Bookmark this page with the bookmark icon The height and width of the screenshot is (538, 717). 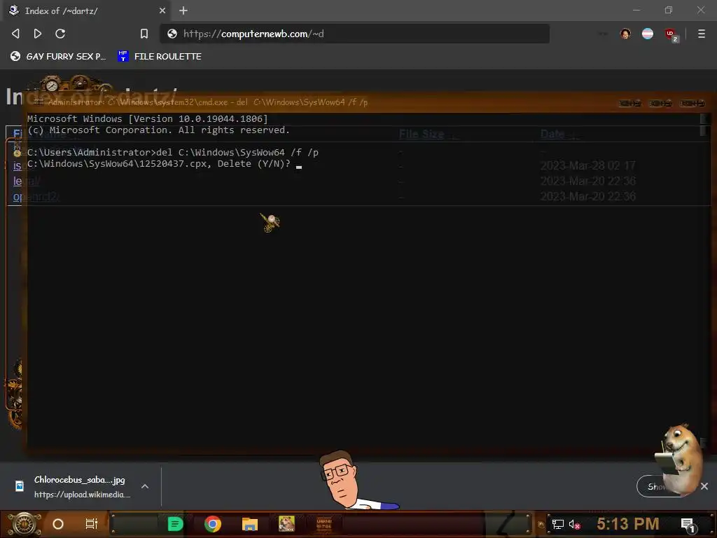click(144, 34)
